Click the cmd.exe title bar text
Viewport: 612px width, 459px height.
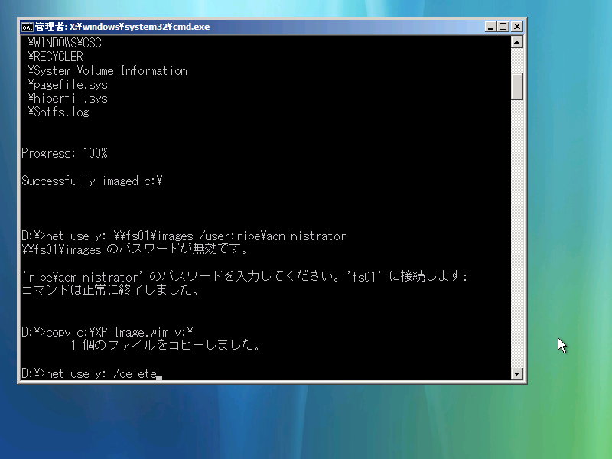pos(122,27)
